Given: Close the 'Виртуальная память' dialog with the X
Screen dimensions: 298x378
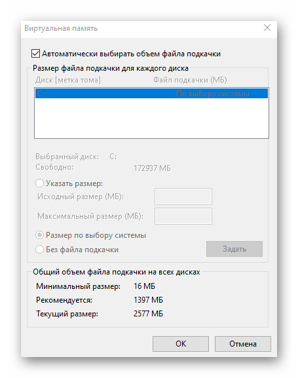Looking at the screenshot, I should (x=267, y=28).
